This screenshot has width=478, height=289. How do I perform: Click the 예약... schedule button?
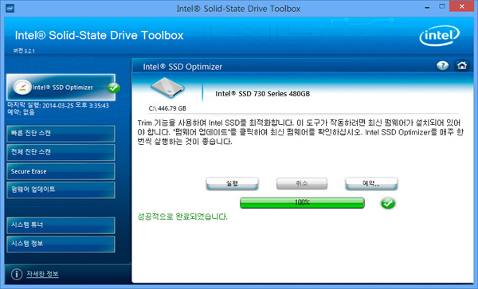(x=371, y=184)
